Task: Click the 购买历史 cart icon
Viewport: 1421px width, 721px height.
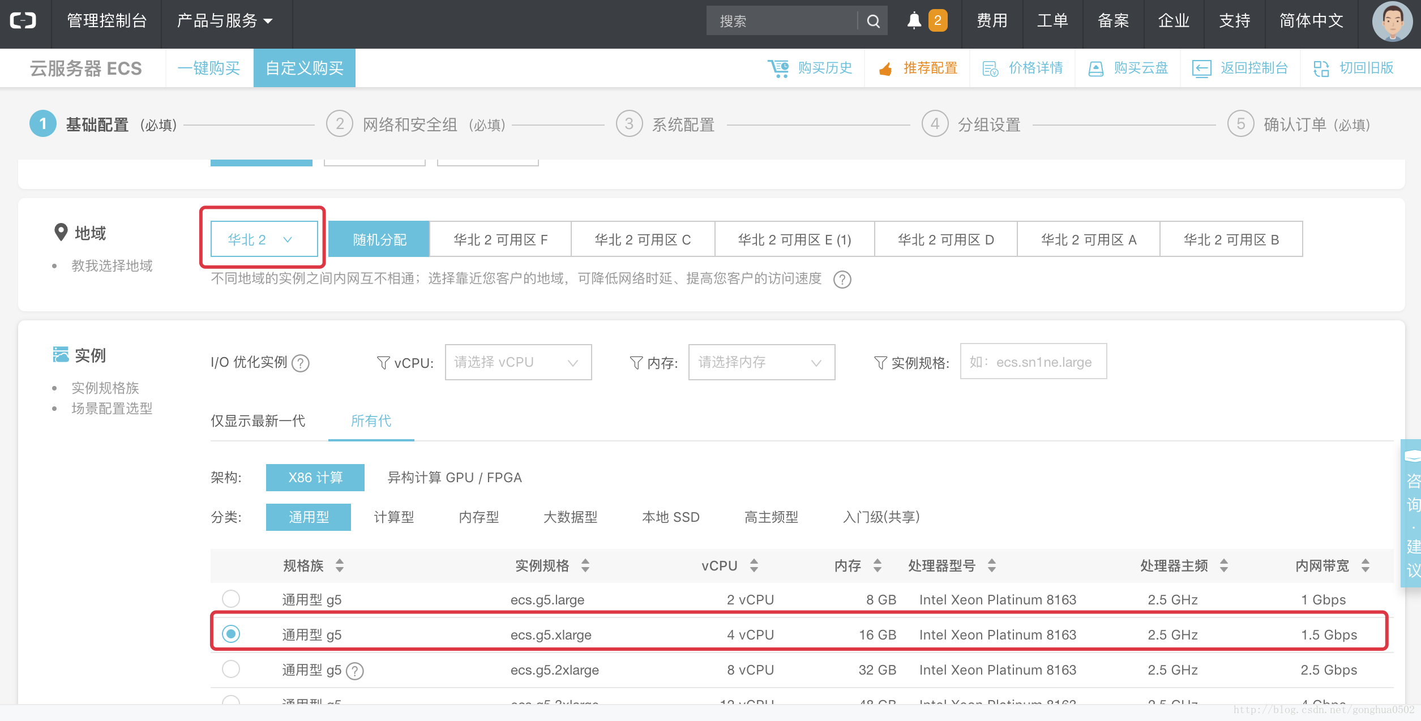Action: coord(778,68)
